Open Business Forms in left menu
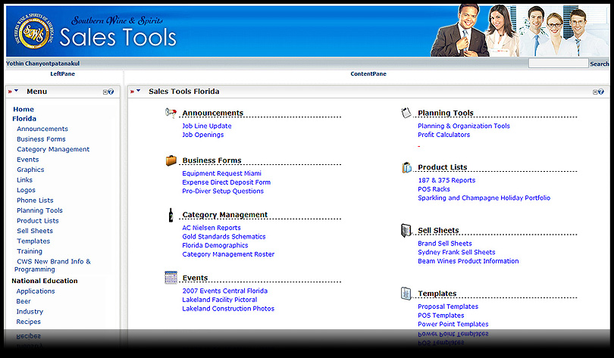Screen dimensions: 614x358 (41, 139)
